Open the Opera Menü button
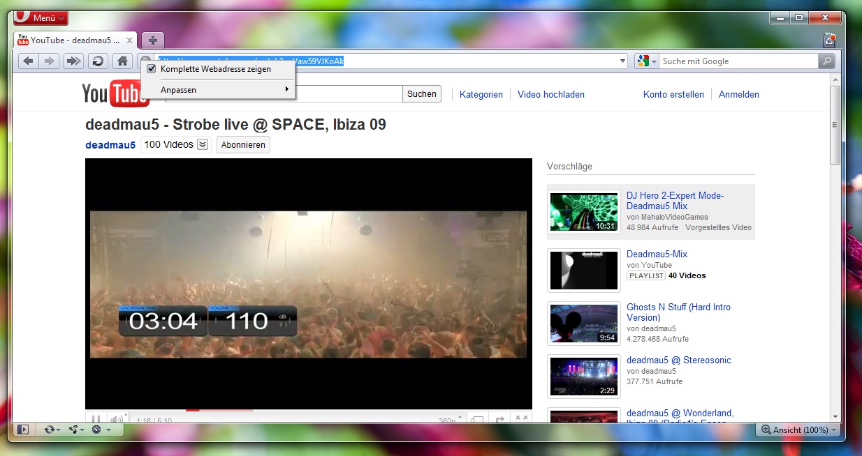The width and height of the screenshot is (862, 456). (x=41, y=17)
